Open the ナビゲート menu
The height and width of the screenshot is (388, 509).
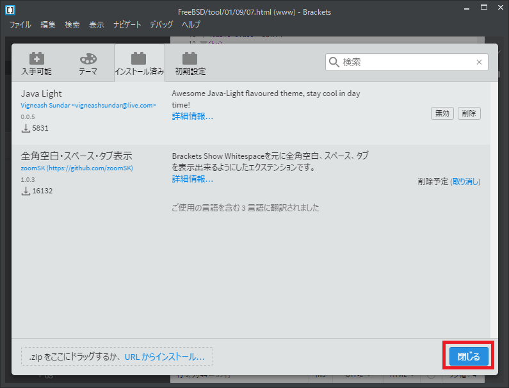pos(127,25)
